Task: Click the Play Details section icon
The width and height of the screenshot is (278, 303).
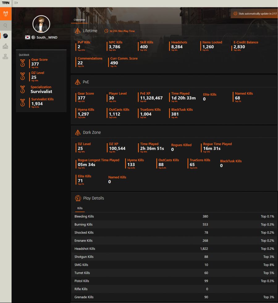Action: (78, 198)
